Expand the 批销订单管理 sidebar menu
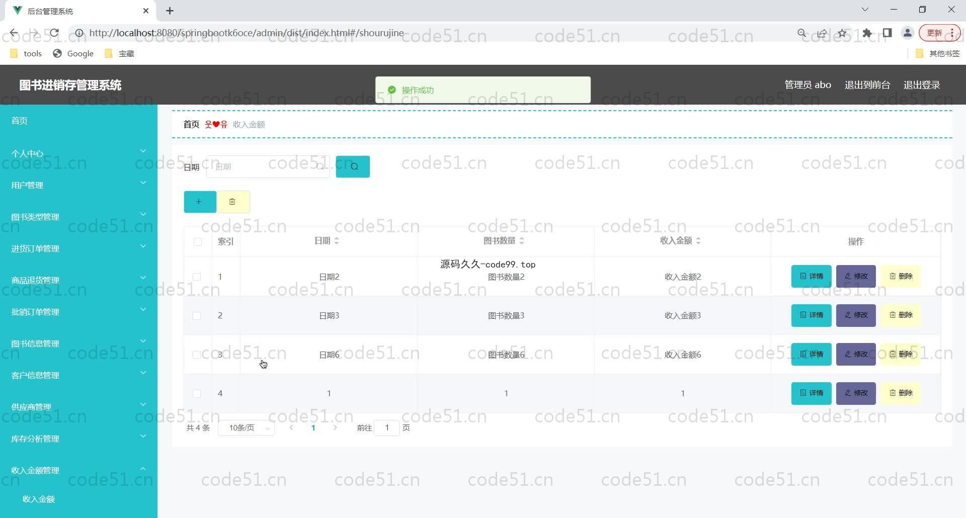966x518 pixels. (78, 311)
